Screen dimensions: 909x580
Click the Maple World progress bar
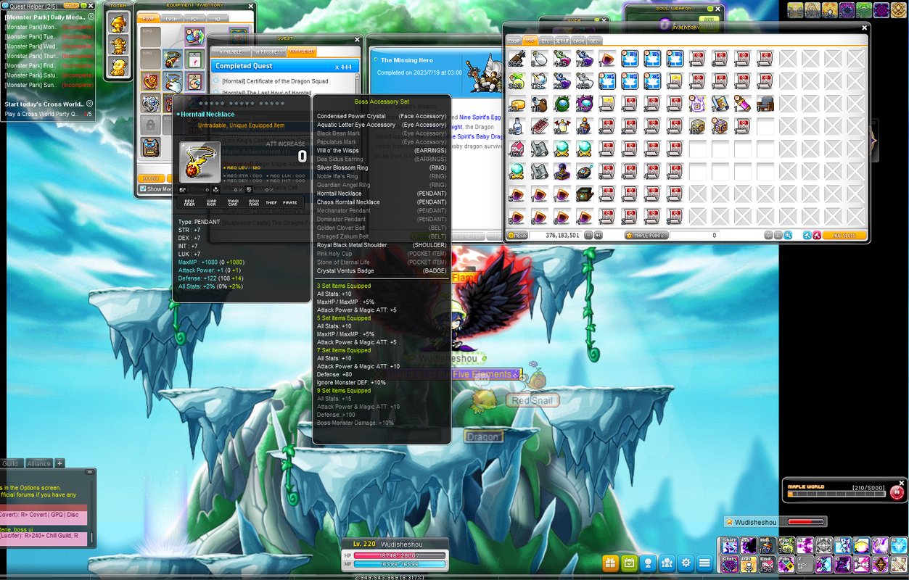(x=836, y=495)
